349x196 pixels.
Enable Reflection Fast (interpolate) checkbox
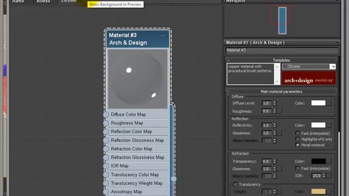[298, 133]
